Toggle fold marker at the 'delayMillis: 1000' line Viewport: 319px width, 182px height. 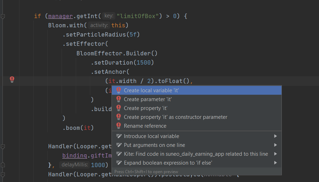[x=2, y=165]
